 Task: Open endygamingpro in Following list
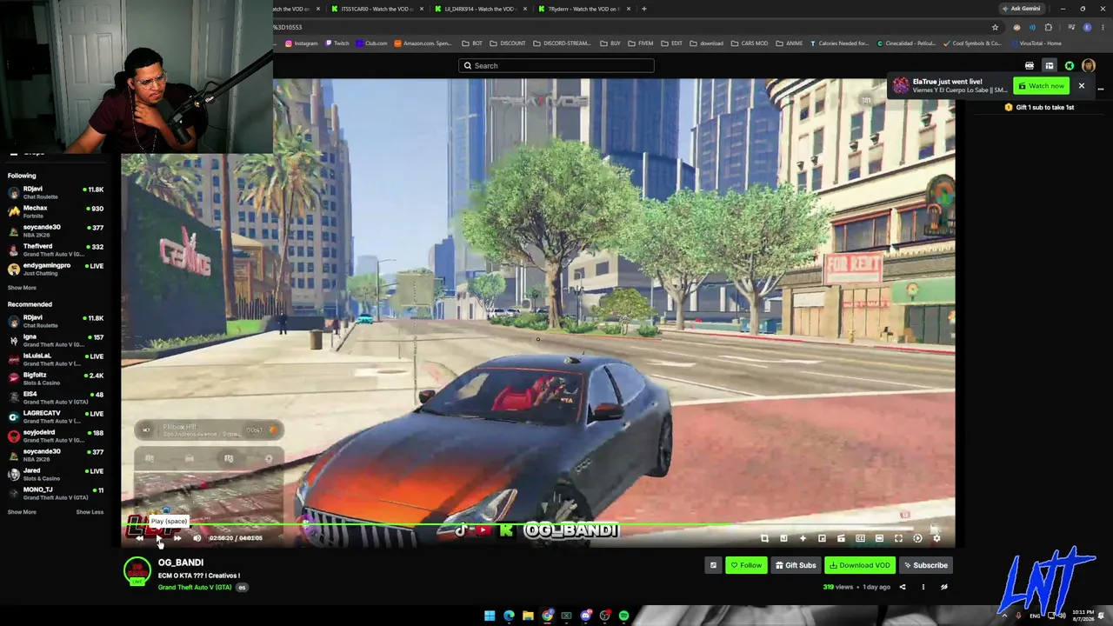click(56, 269)
